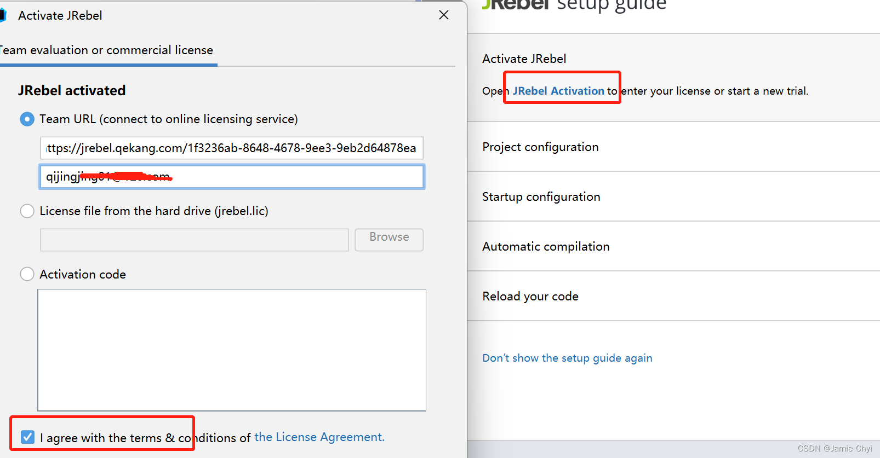Screen dimensions: 880x458
Task: Close the Activate JRebel dialog
Action: pos(444,15)
